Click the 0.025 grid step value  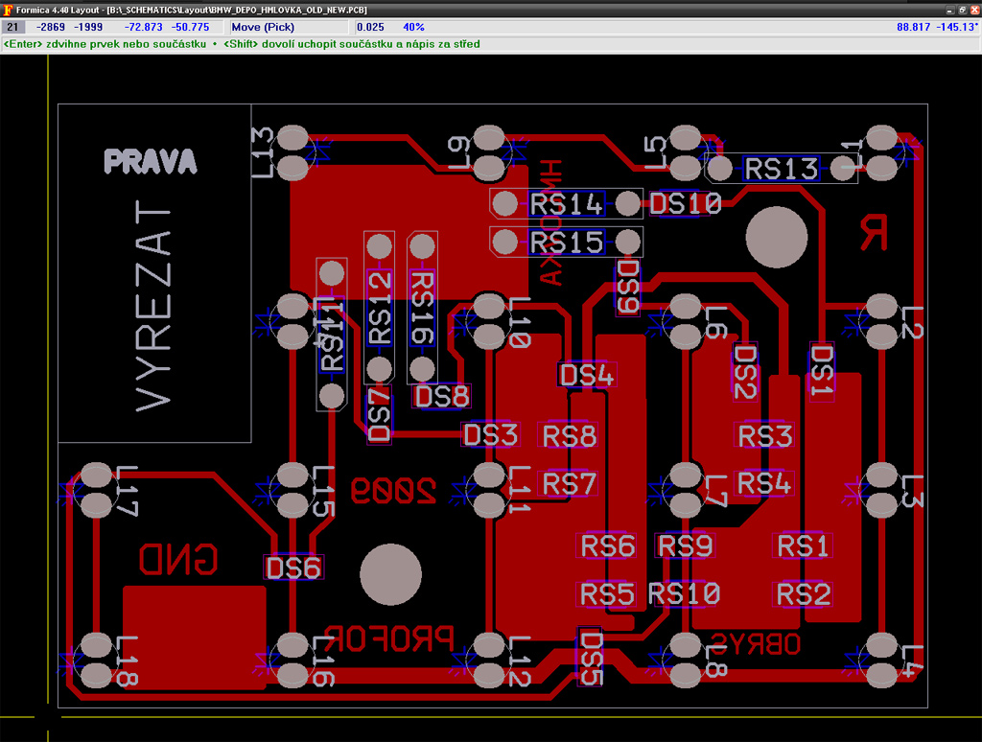coord(370,27)
